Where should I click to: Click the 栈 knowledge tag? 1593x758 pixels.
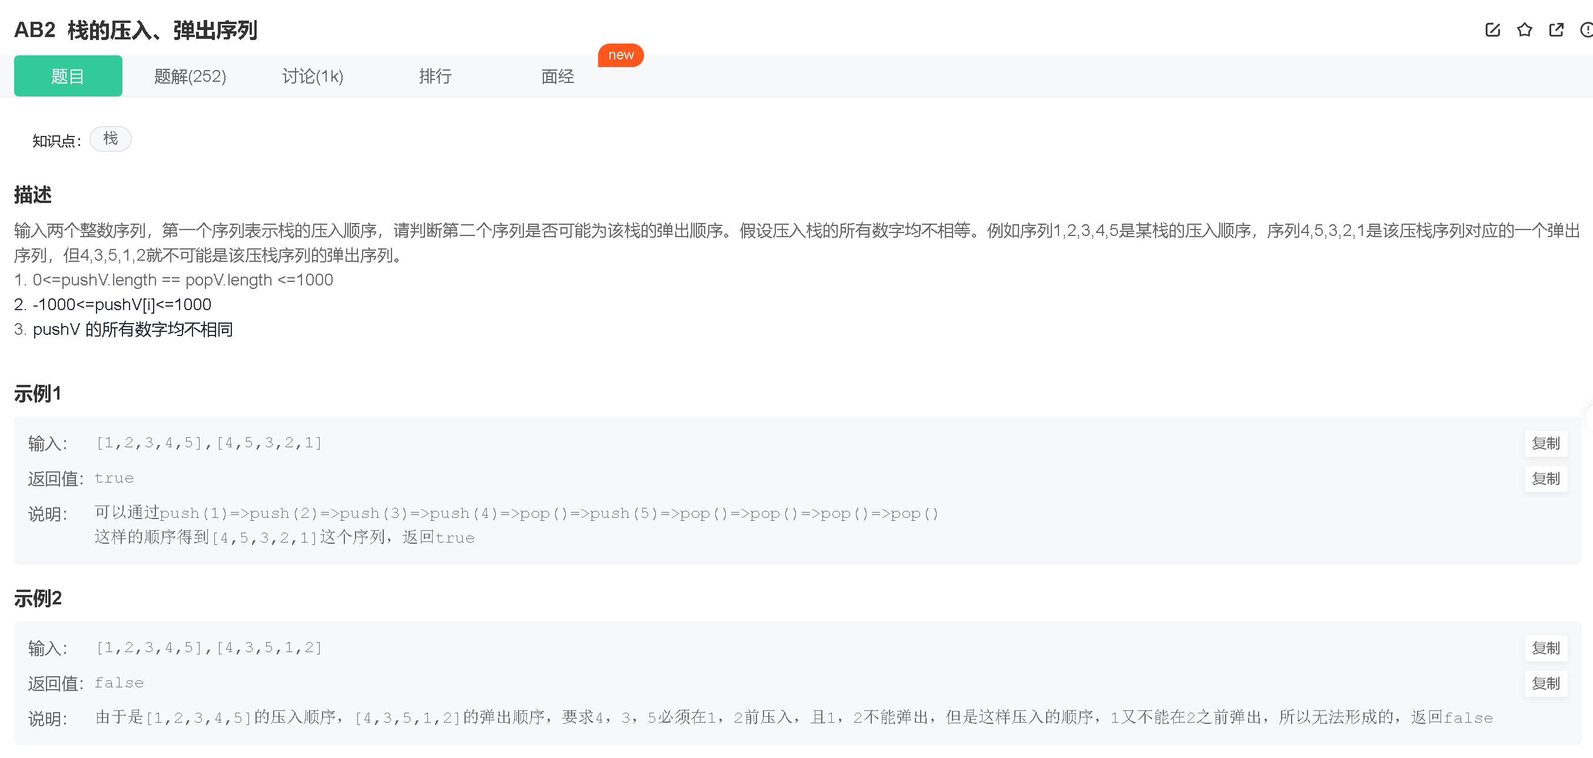point(110,138)
